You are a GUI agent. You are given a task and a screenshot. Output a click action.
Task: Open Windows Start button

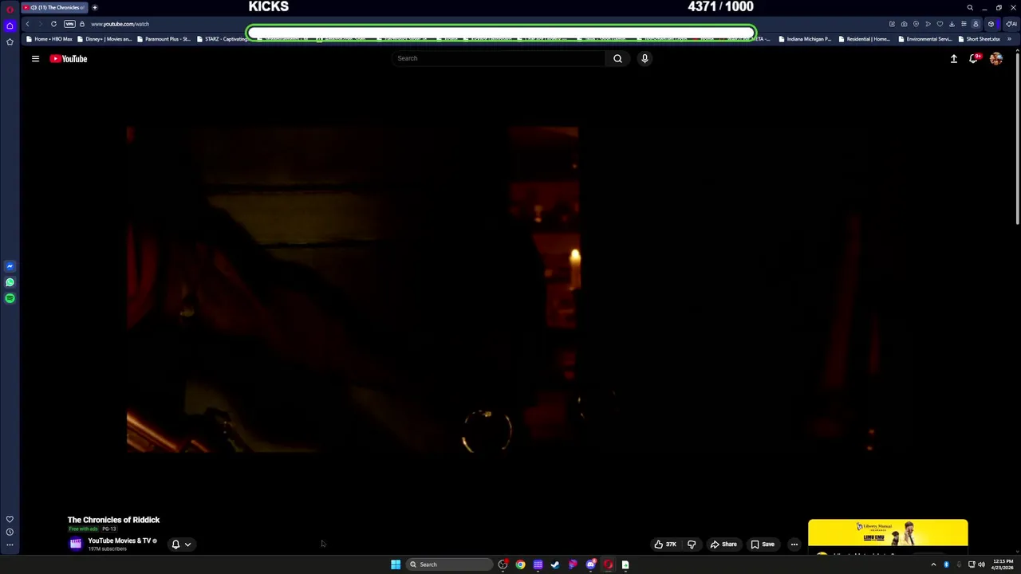(x=396, y=564)
